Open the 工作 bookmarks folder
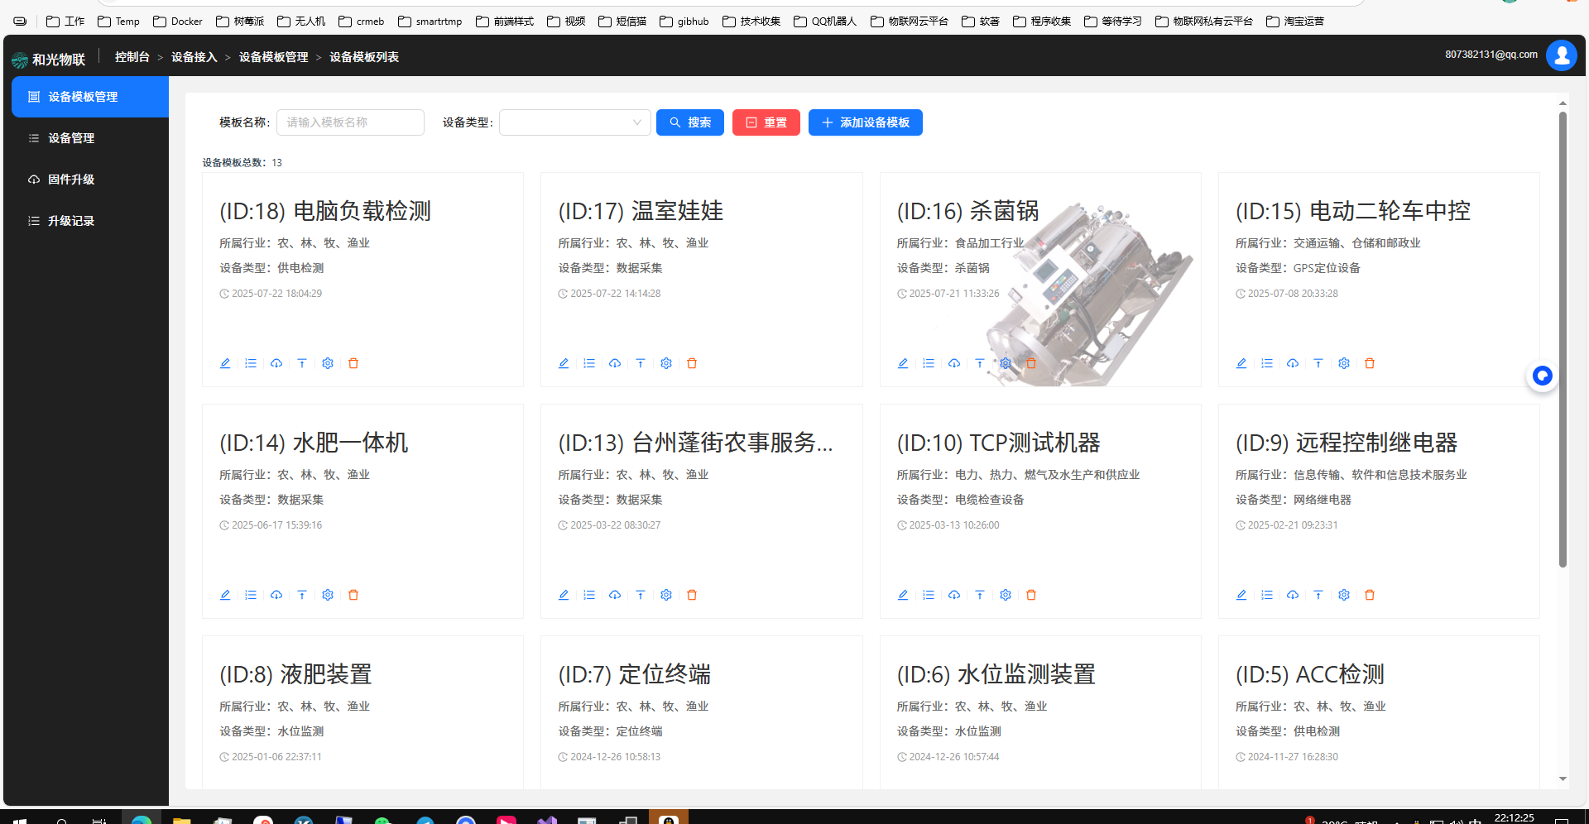1589x824 pixels. coord(65,22)
